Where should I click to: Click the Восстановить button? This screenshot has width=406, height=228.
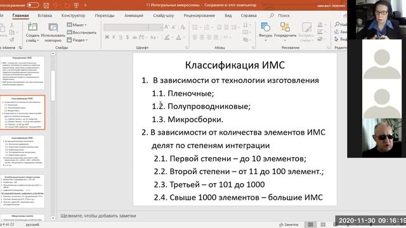82,32
